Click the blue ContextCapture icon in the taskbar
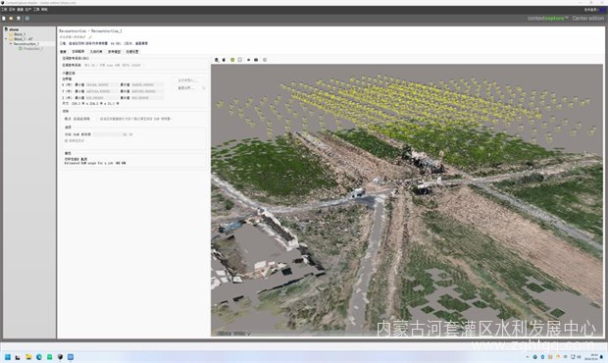The height and width of the screenshot is (363, 608). [x=71, y=357]
